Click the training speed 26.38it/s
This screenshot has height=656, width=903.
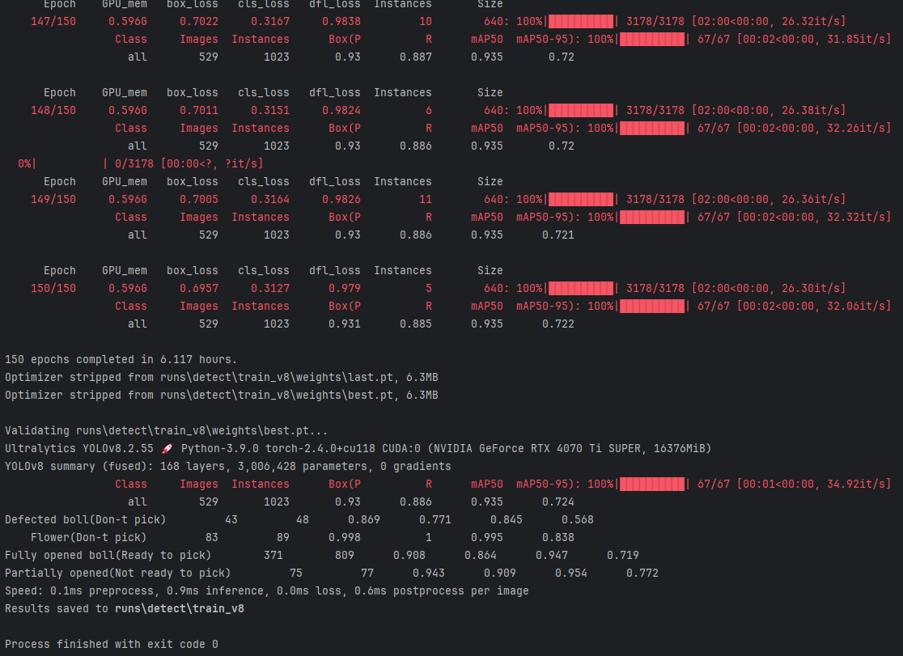810,111
